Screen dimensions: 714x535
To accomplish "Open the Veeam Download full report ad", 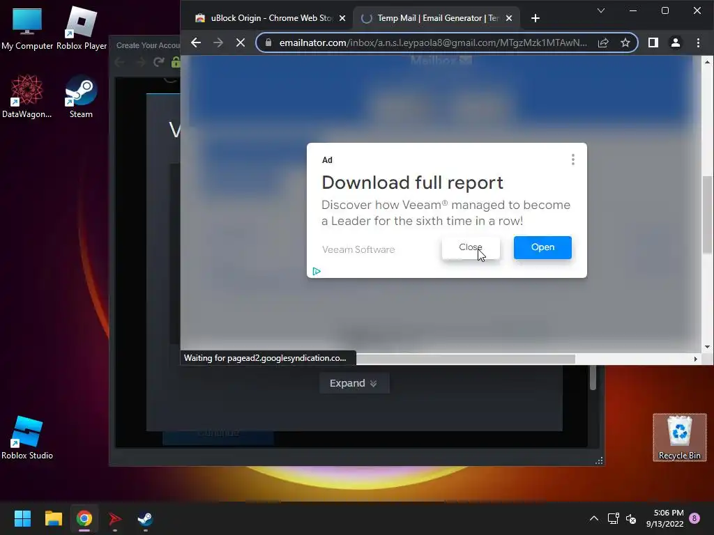I will coord(542,247).
